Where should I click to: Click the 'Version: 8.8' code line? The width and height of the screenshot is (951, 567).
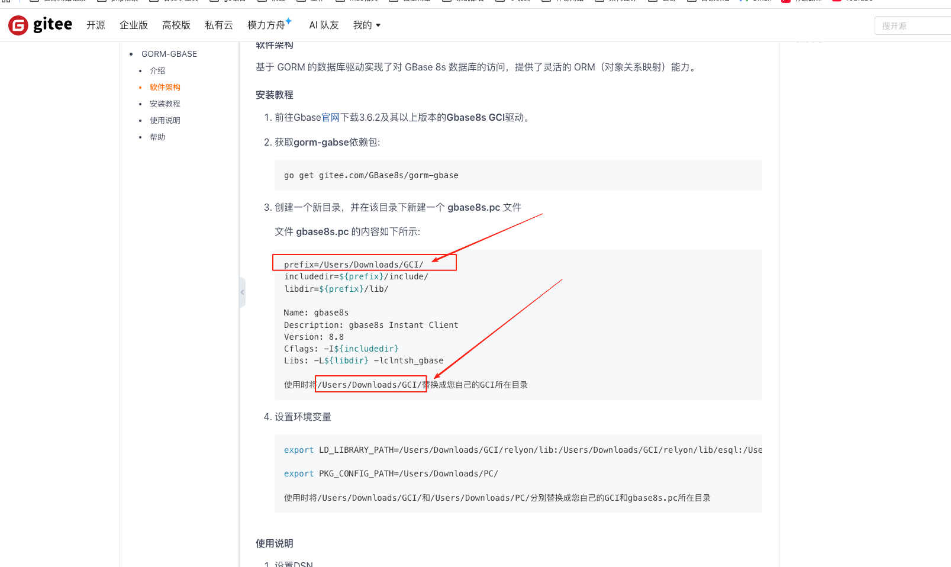[x=314, y=337]
